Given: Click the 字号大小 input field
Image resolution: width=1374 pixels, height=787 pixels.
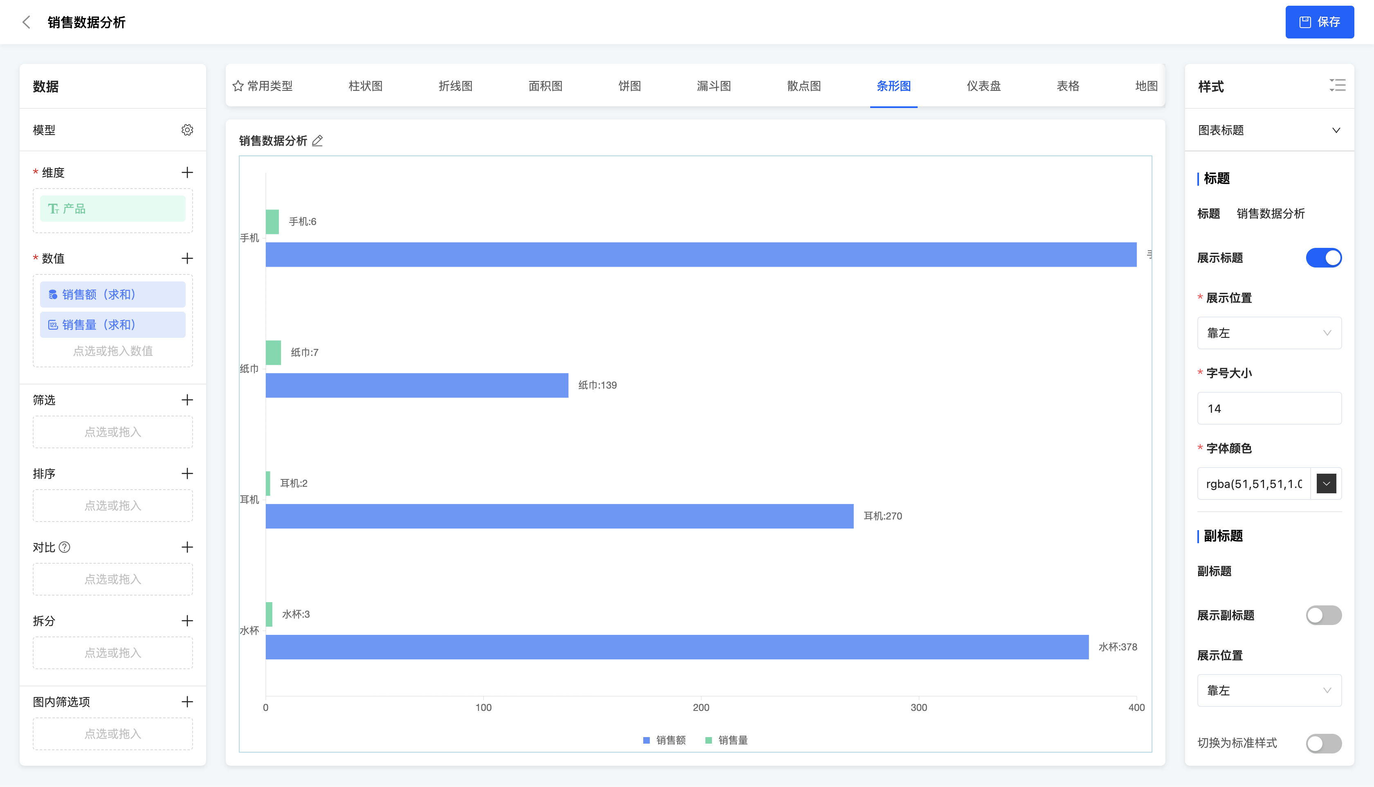Looking at the screenshot, I should 1268,409.
